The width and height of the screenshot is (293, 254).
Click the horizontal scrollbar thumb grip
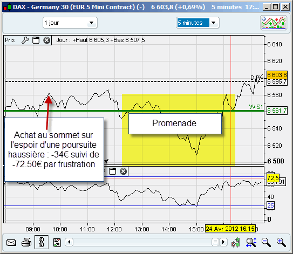pyautogui.click(x=215, y=242)
